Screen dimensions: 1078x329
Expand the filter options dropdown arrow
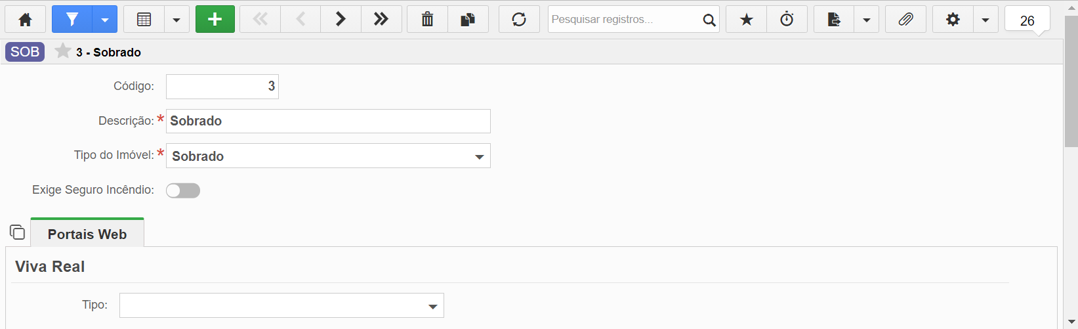pos(105,20)
